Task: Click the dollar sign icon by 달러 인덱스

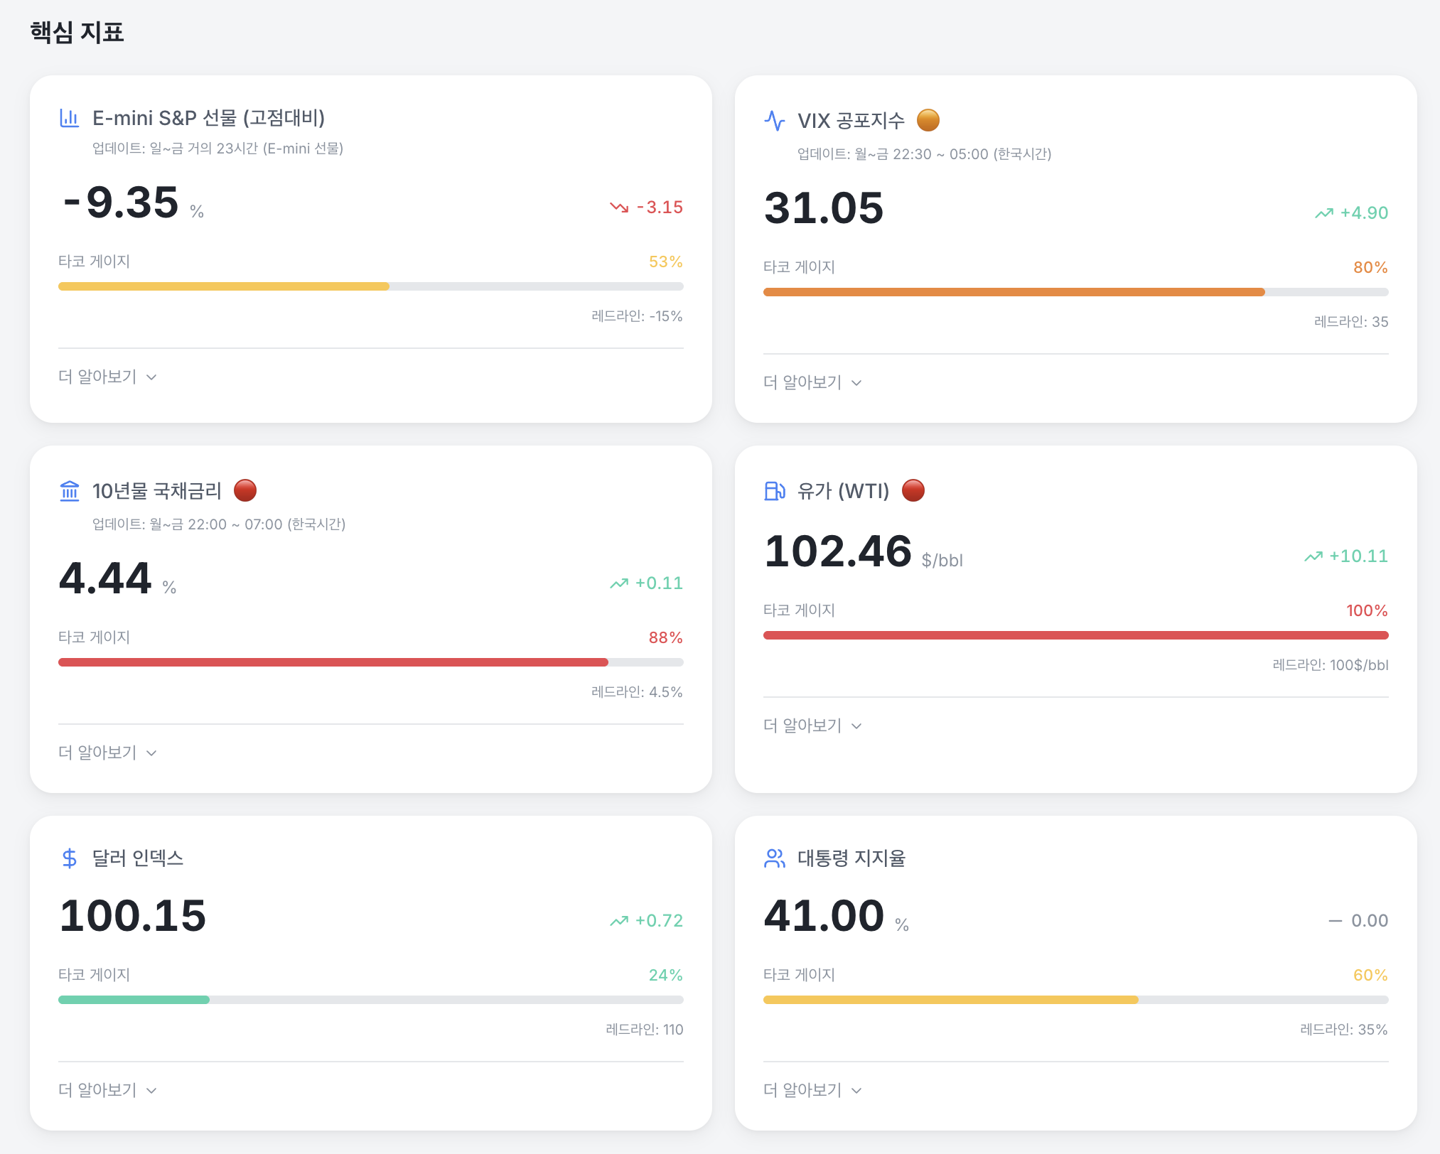Action: pyautogui.click(x=69, y=858)
